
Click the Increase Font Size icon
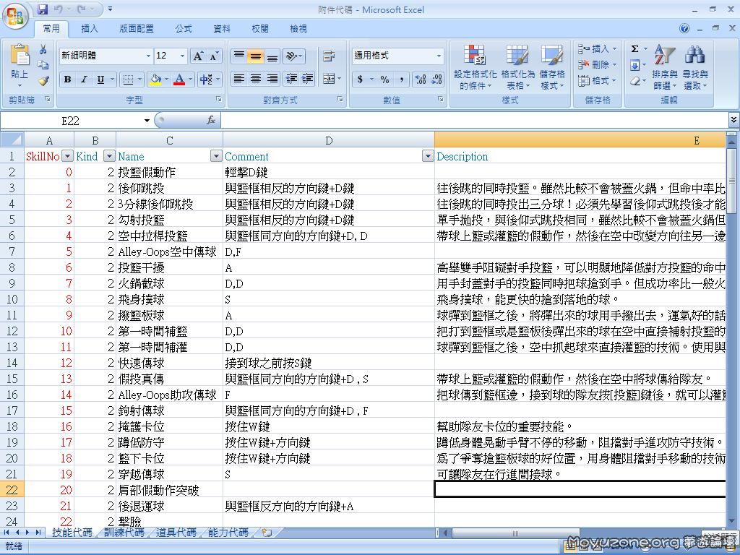tap(198, 56)
